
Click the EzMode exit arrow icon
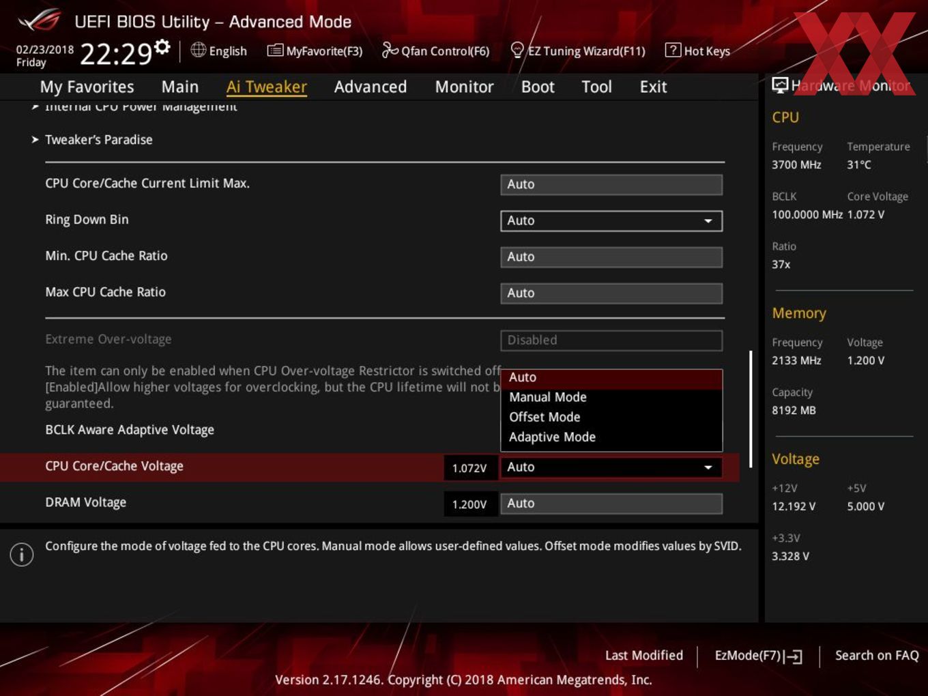click(793, 656)
